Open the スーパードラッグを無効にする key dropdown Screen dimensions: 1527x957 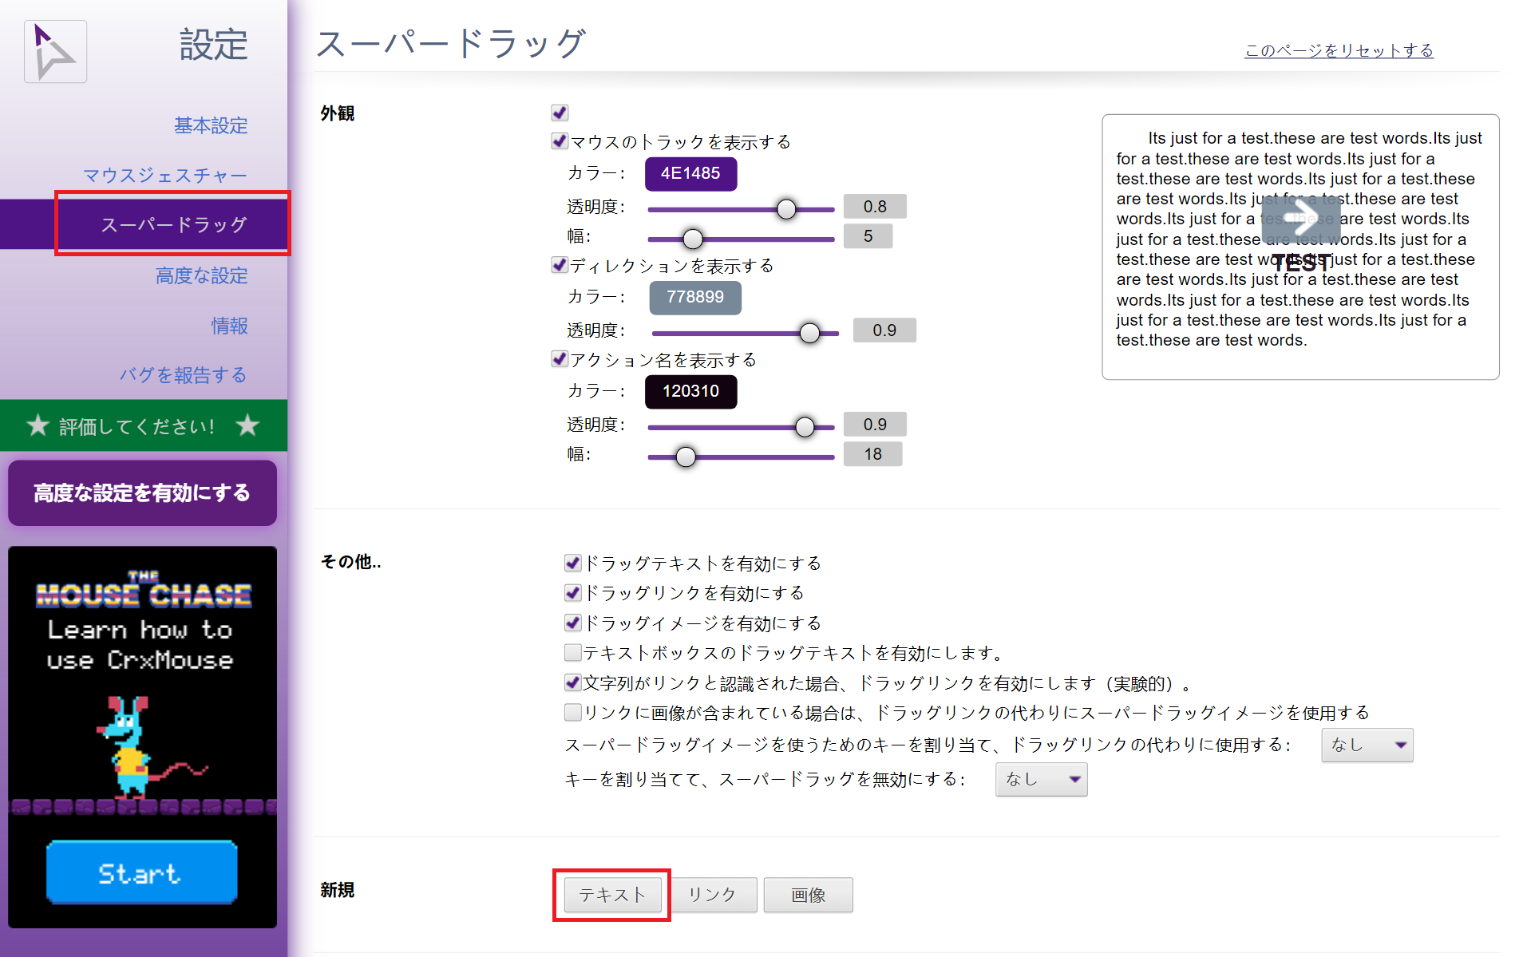(1041, 779)
